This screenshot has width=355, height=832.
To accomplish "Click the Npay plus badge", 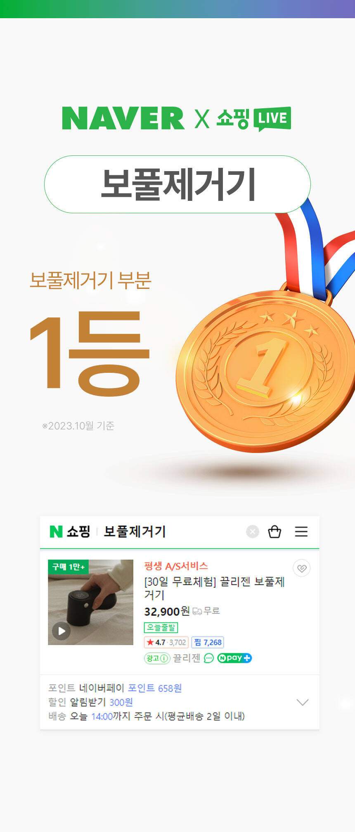I will 234,658.
